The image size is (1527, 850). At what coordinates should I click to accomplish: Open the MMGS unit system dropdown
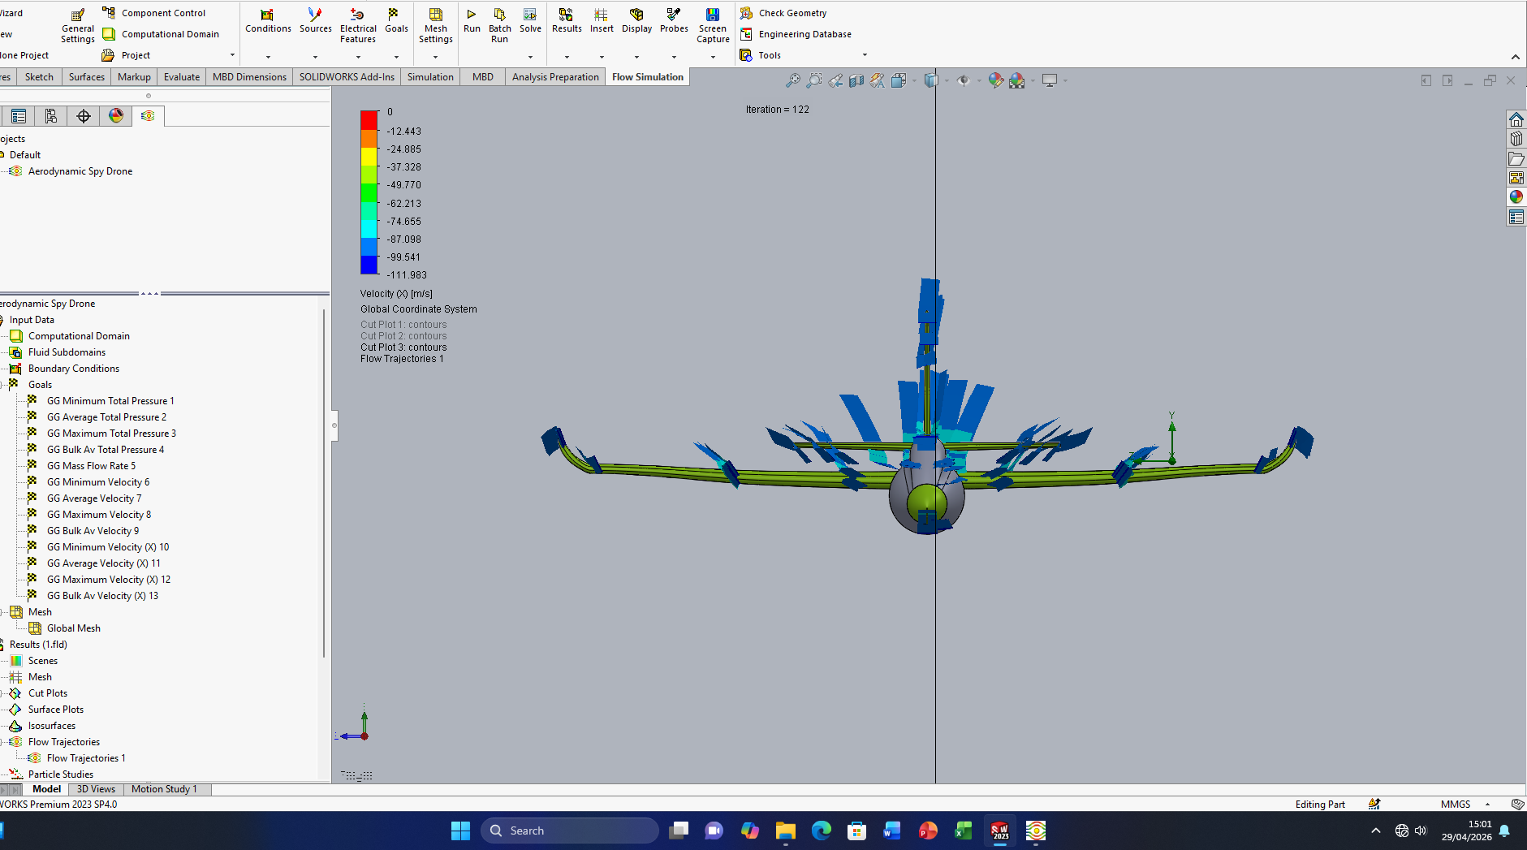point(1487,805)
